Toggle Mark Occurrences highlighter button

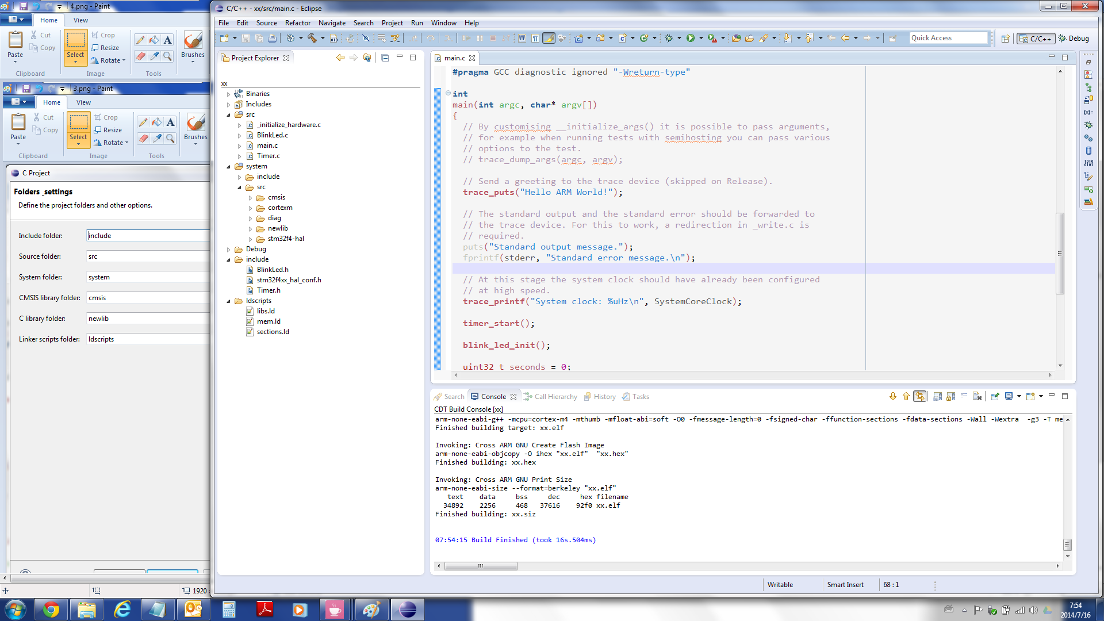tap(549, 39)
